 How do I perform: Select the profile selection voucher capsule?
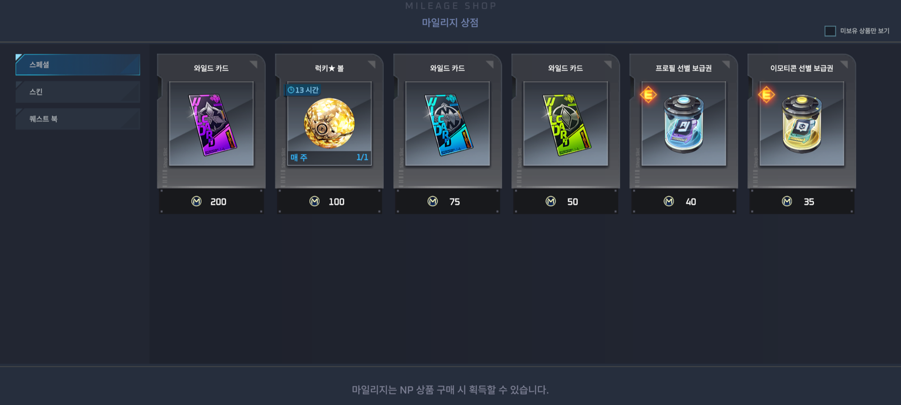(x=684, y=124)
